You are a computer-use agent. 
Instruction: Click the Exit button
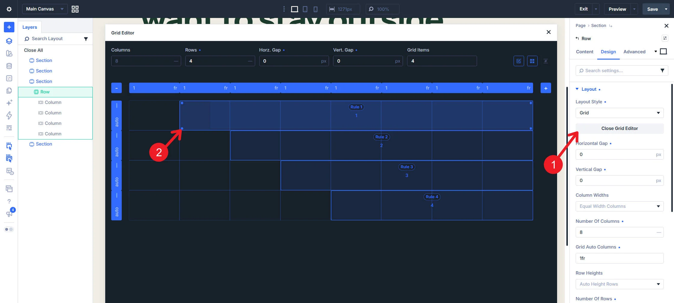583,9
